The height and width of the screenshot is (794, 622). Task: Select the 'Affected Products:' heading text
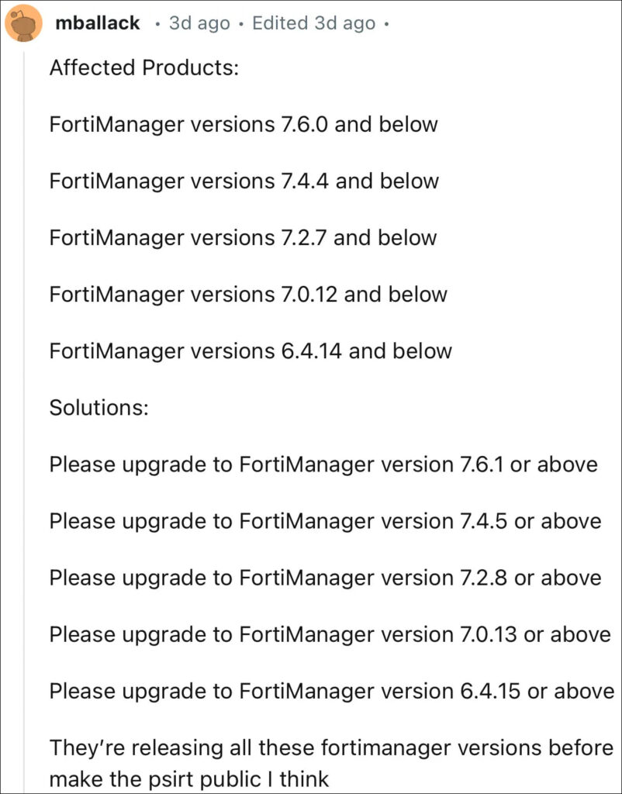click(x=143, y=68)
